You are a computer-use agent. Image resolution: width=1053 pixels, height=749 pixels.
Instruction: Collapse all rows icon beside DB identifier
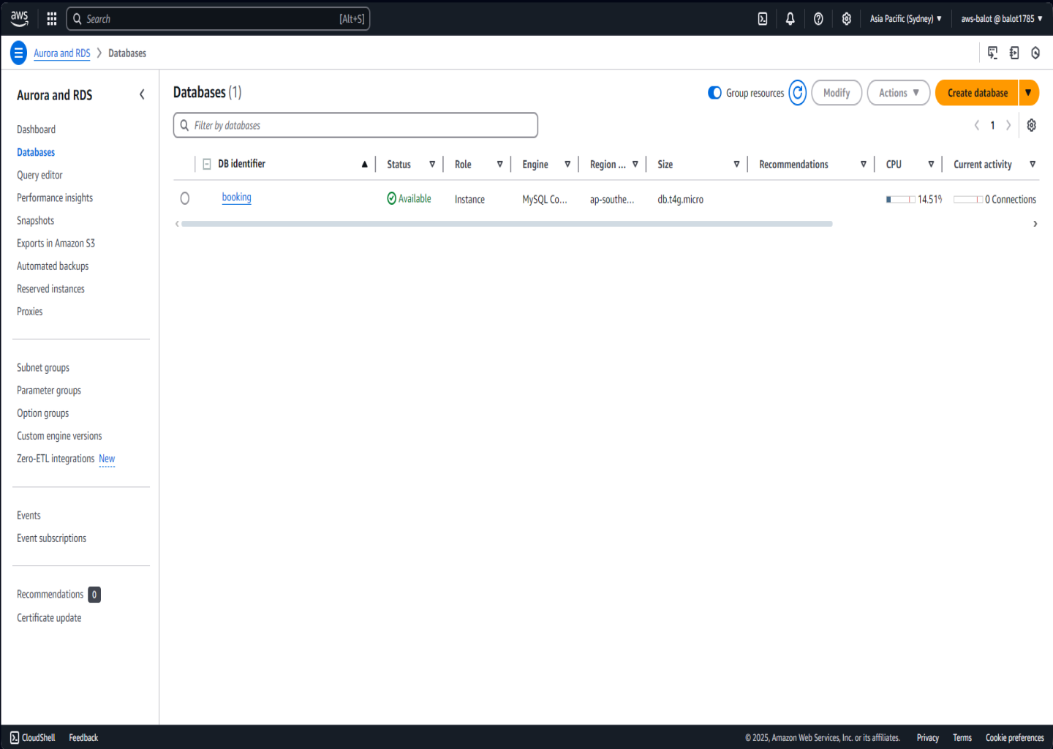(207, 164)
